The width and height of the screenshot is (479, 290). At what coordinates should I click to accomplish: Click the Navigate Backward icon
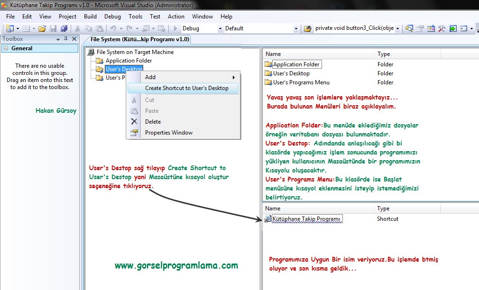click(146, 28)
